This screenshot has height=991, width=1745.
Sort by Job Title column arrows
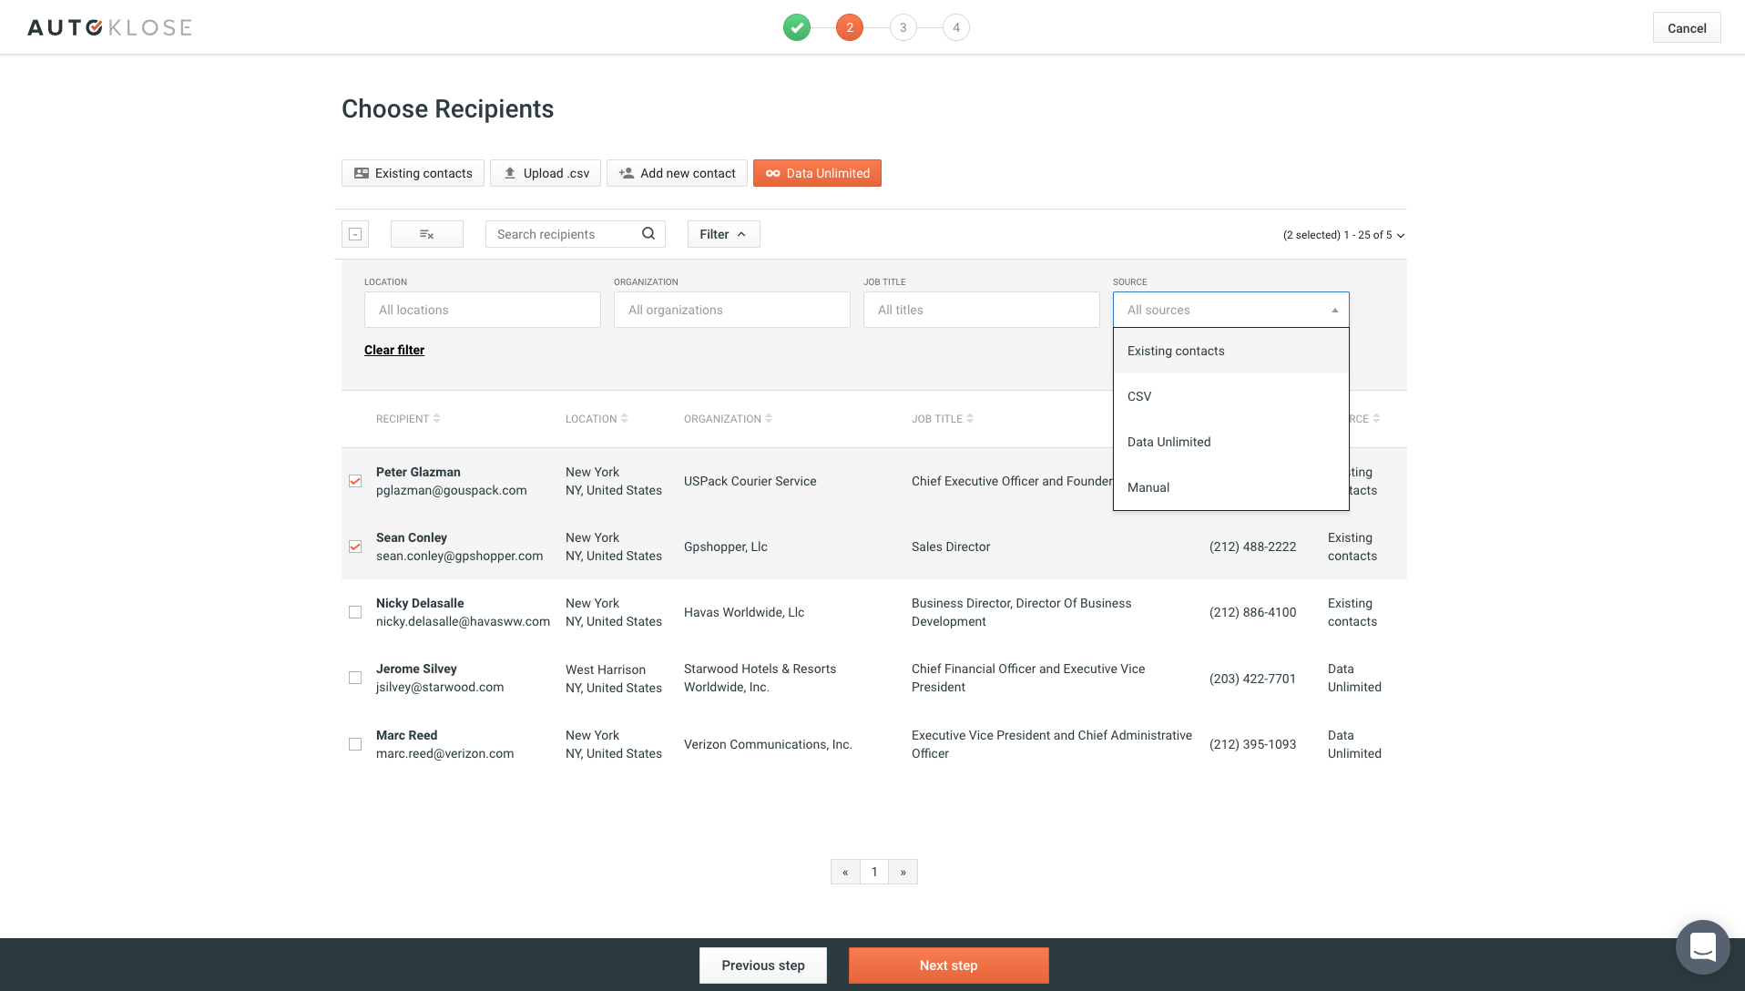(x=970, y=419)
